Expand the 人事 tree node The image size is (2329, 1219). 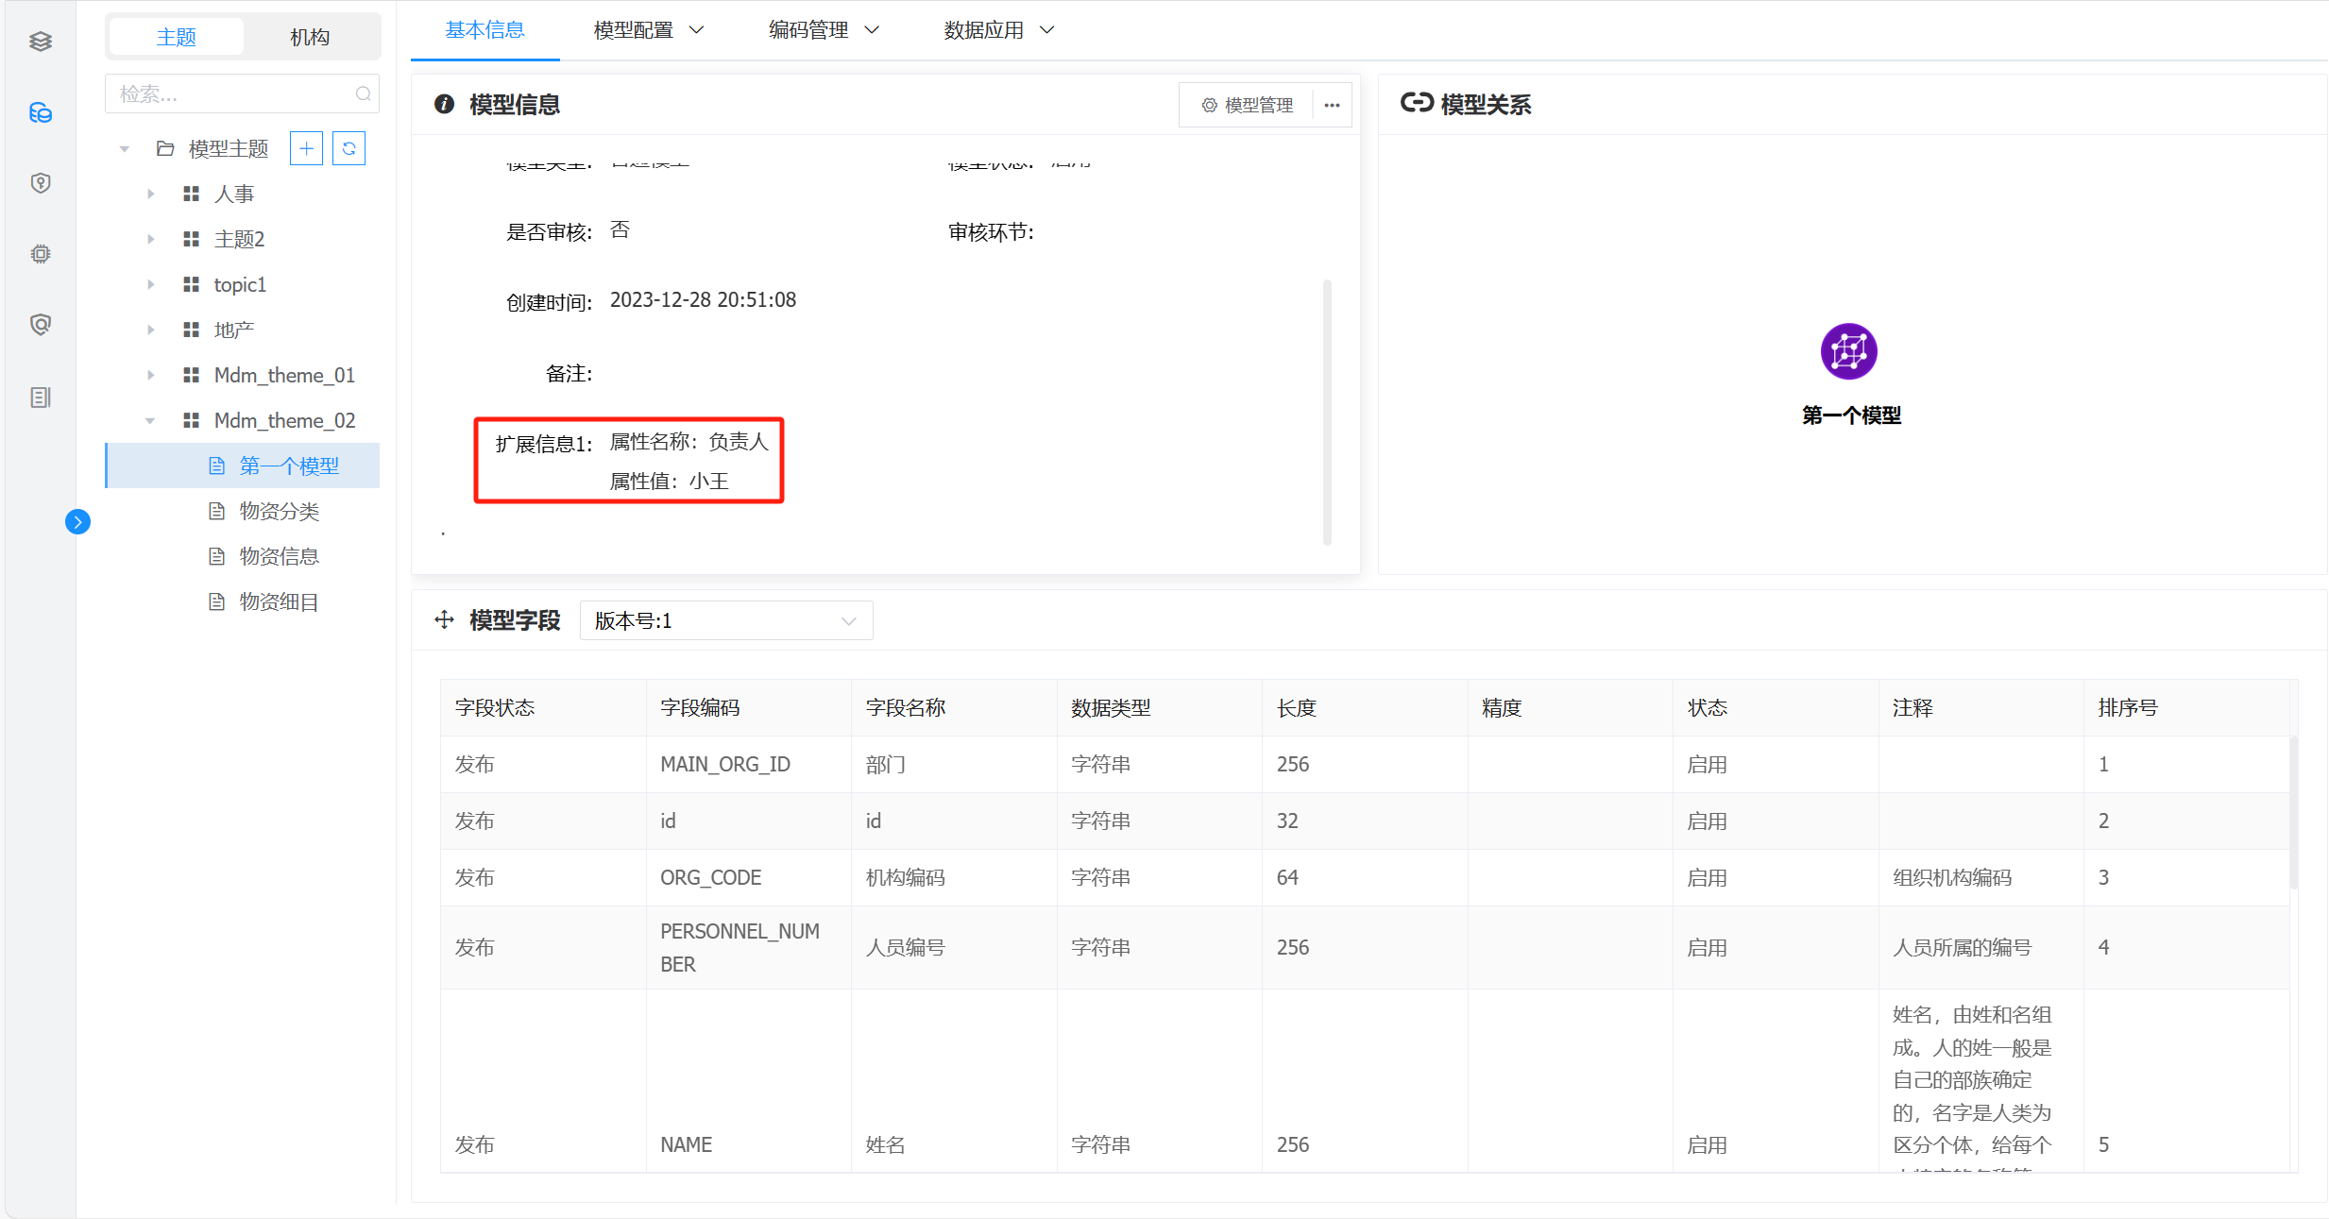click(150, 194)
